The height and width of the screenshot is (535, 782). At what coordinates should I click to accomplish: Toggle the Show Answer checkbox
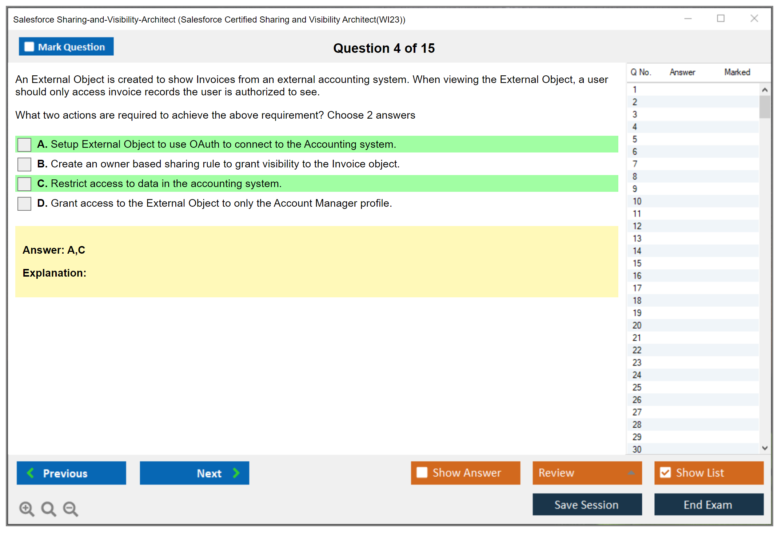coord(422,472)
